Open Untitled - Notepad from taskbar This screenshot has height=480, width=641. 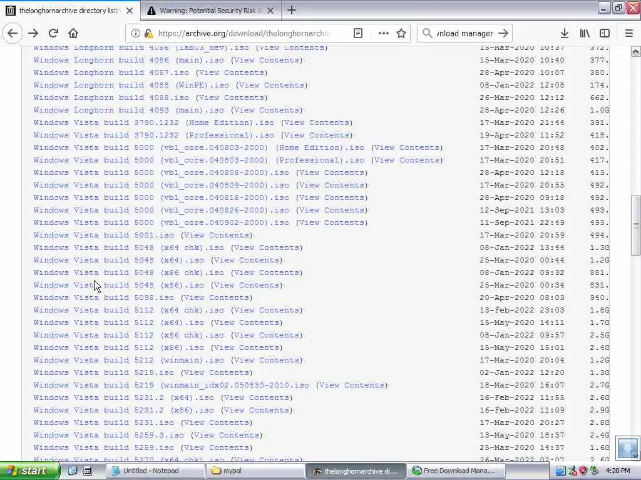[155, 471]
